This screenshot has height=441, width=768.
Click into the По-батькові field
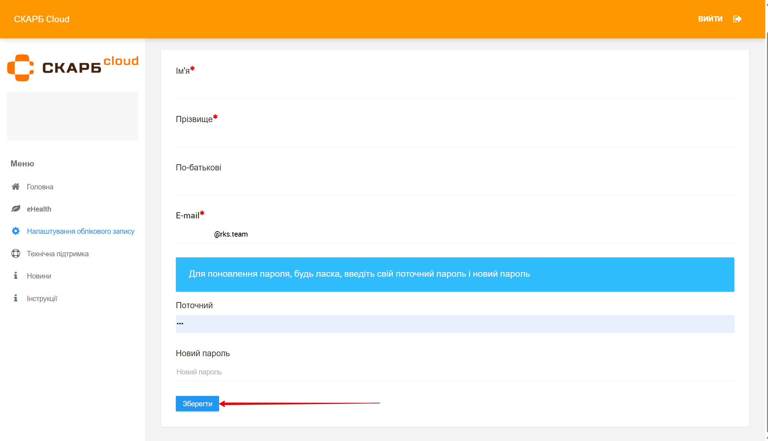click(455, 186)
